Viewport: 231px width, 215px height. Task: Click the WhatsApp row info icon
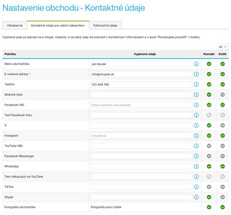[196, 166]
